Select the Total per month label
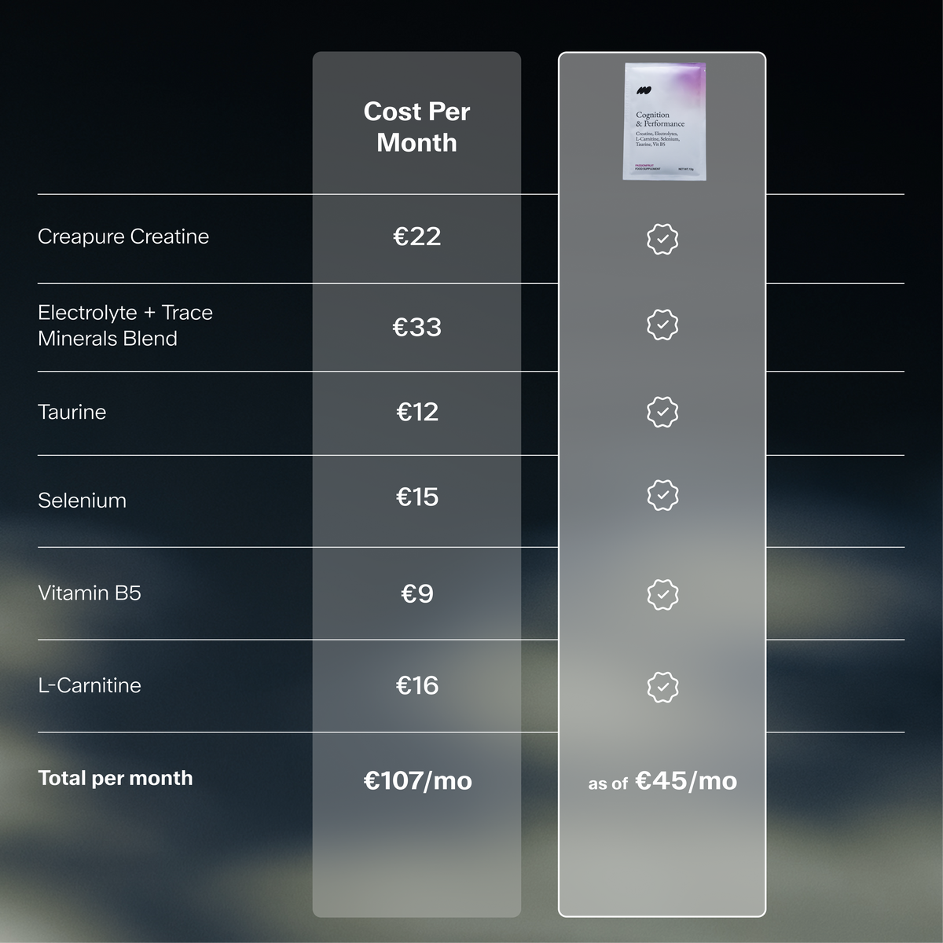 pyautogui.click(x=116, y=778)
